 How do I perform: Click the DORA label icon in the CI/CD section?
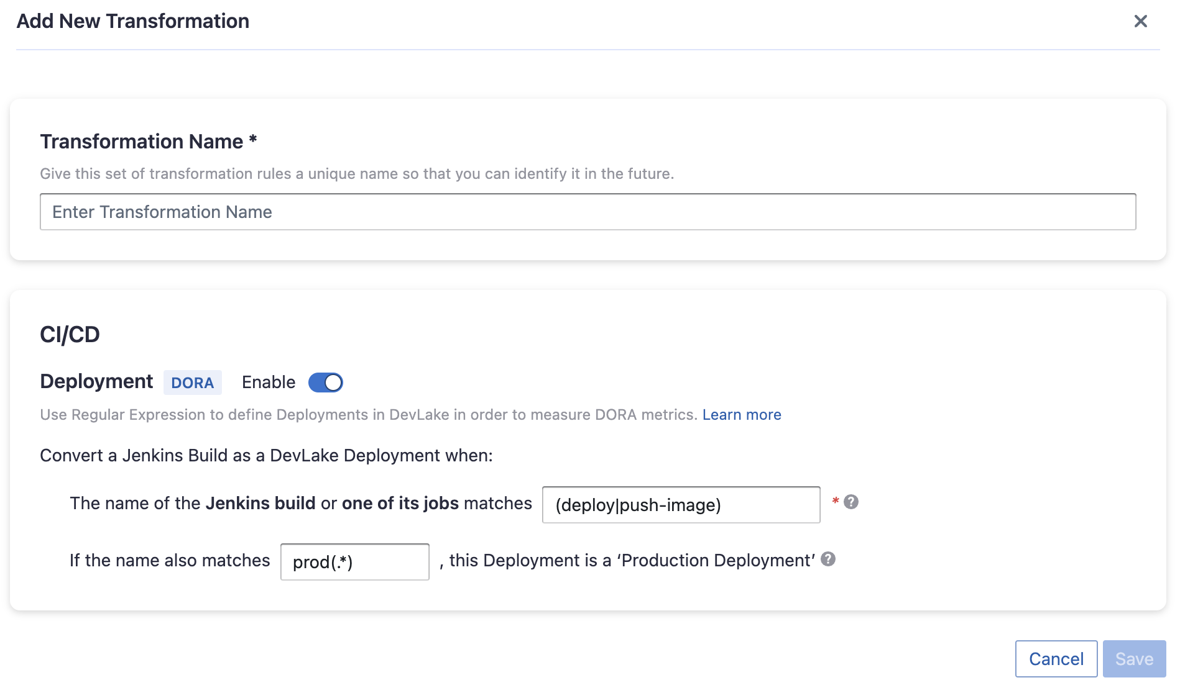(x=193, y=383)
